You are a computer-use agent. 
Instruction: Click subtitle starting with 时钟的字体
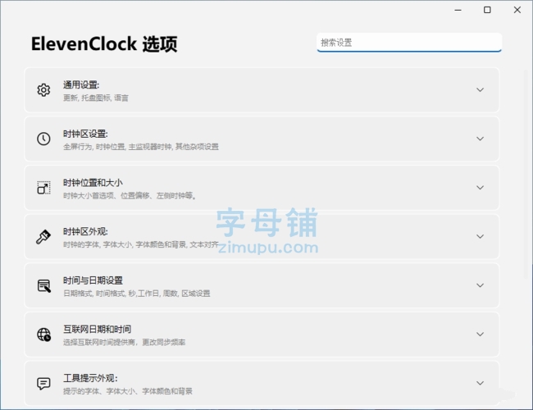(x=141, y=244)
